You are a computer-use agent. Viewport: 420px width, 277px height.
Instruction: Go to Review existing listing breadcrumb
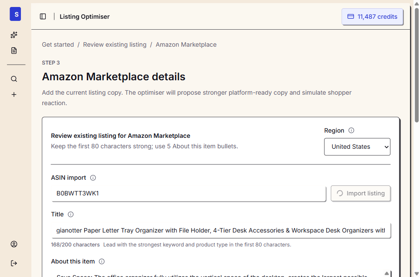(x=115, y=44)
